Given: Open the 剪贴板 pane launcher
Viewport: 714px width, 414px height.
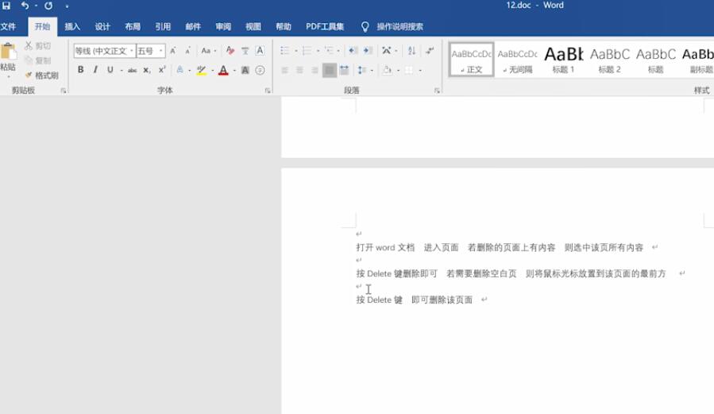Looking at the screenshot, I should pos(64,91).
